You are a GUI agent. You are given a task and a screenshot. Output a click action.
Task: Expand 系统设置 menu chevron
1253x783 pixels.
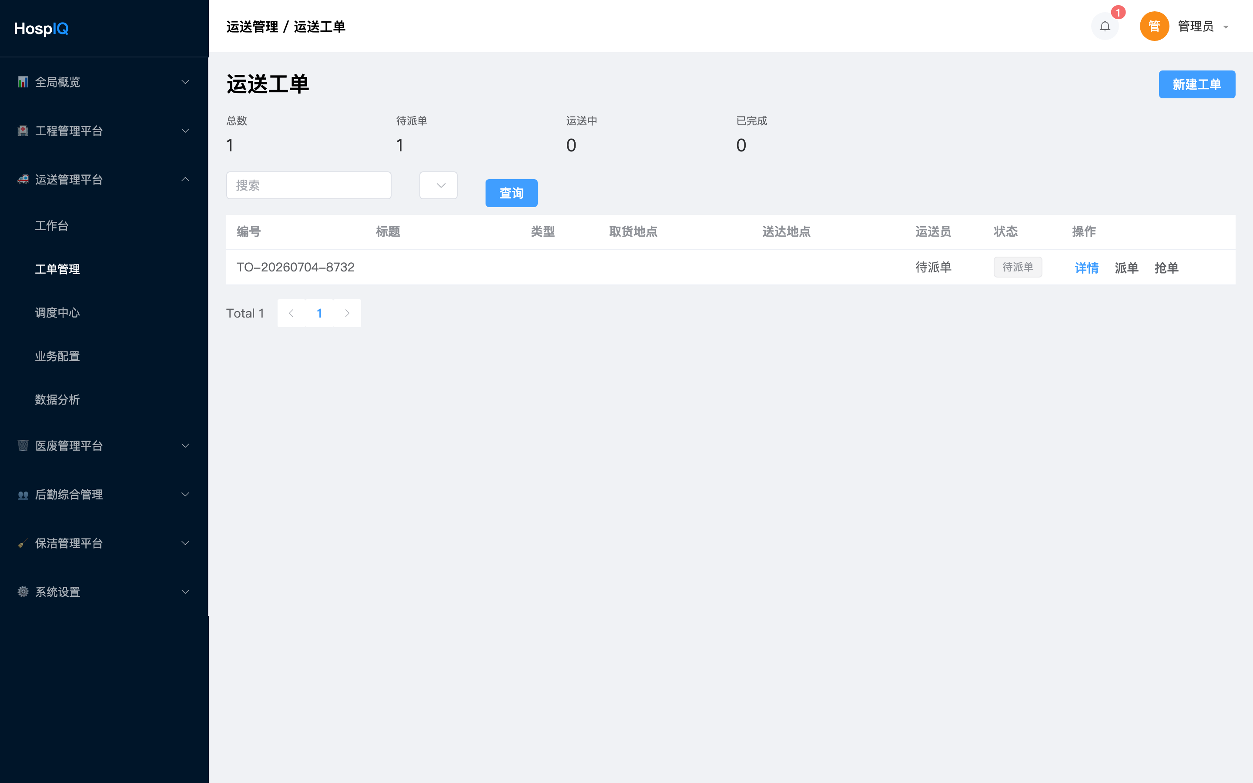[x=185, y=592]
